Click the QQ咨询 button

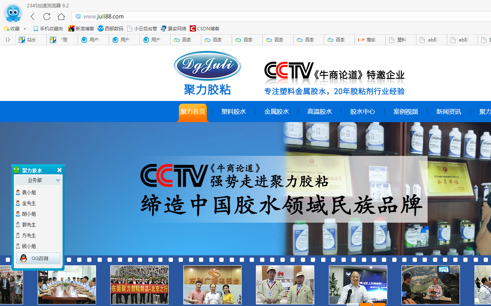click(38, 258)
